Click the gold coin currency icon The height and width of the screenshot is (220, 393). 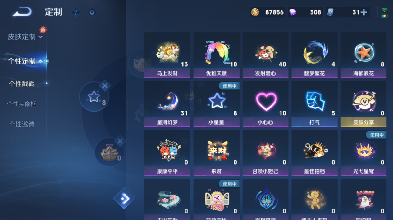(x=255, y=12)
